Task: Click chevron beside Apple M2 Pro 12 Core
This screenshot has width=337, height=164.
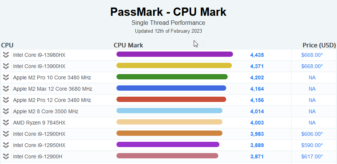Action: point(6,100)
